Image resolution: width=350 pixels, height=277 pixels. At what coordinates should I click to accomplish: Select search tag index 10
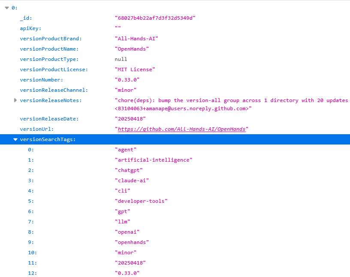(x=32, y=253)
